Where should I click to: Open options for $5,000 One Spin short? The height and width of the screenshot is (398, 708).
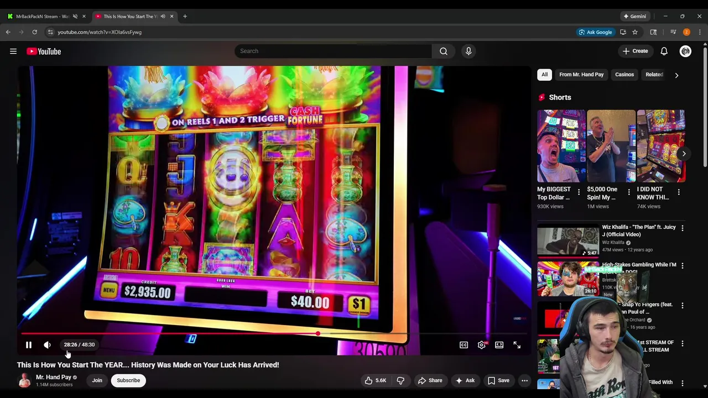tap(628, 192)
